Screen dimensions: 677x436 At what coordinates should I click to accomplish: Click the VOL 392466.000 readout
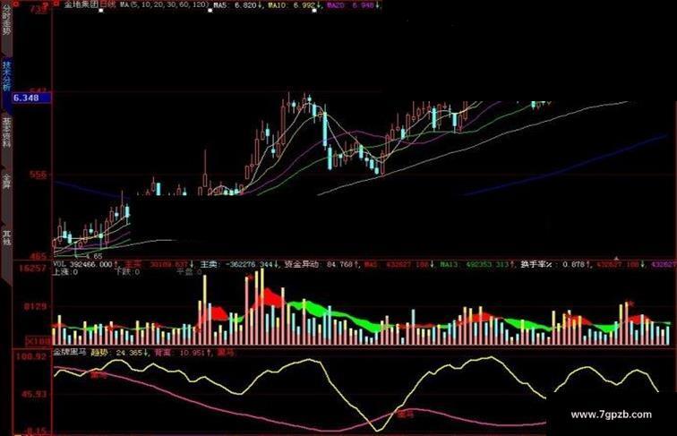click(x=85, y=264)
